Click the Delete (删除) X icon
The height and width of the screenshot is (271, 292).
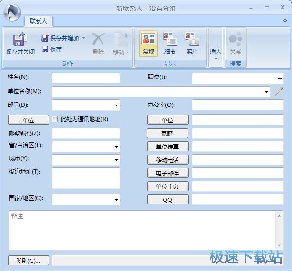(x=98, y=39)
